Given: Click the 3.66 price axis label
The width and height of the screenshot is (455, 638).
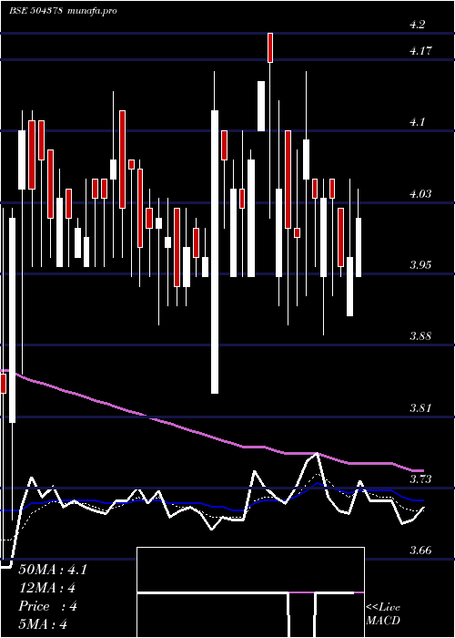Looking at the screenshot, I should (x=420, y=551).
